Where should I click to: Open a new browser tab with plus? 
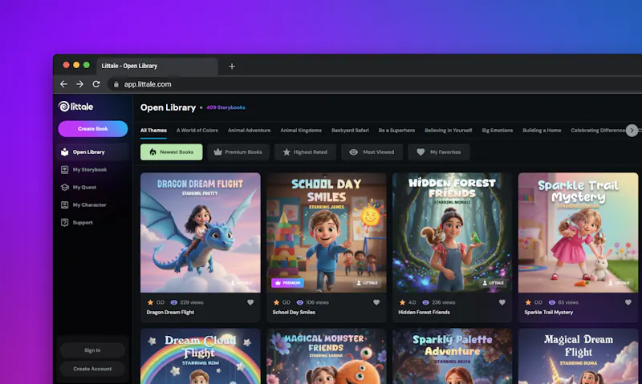pos(232,67)
